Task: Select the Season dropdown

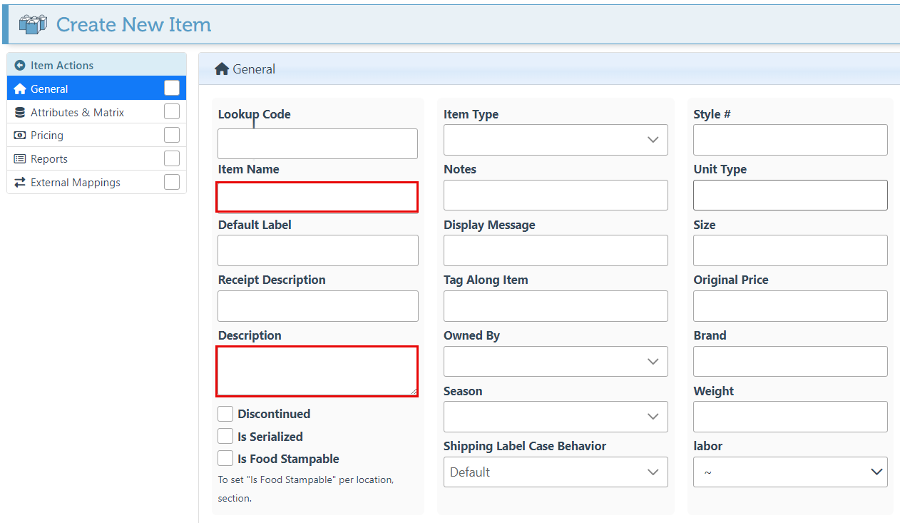Action: [556, 417]
